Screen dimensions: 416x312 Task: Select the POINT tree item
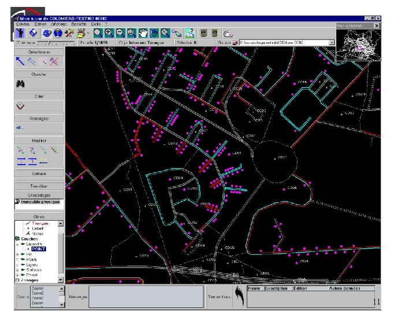pos(39,249)
